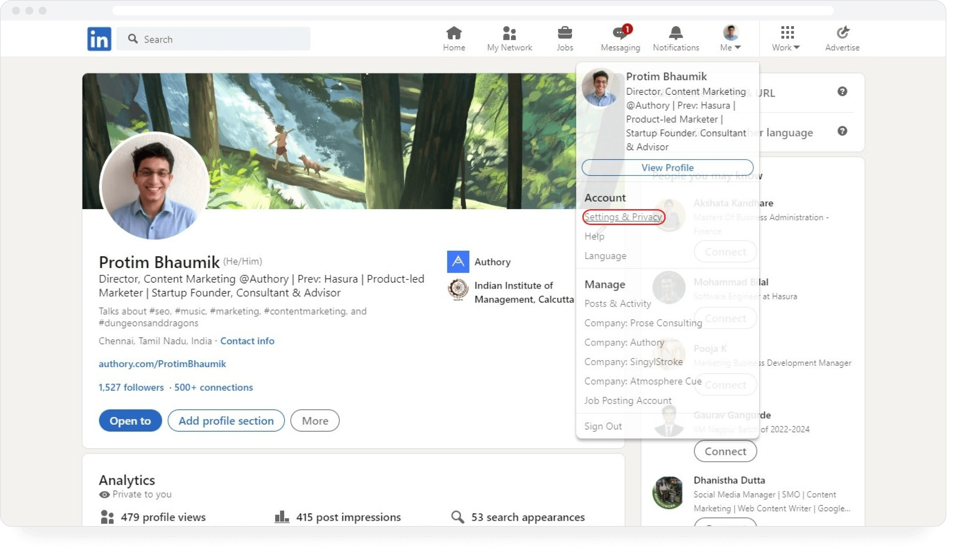This screenshot has width=953, height=560.
Task: Click the View Profile button
Action: tap(667, 167)
